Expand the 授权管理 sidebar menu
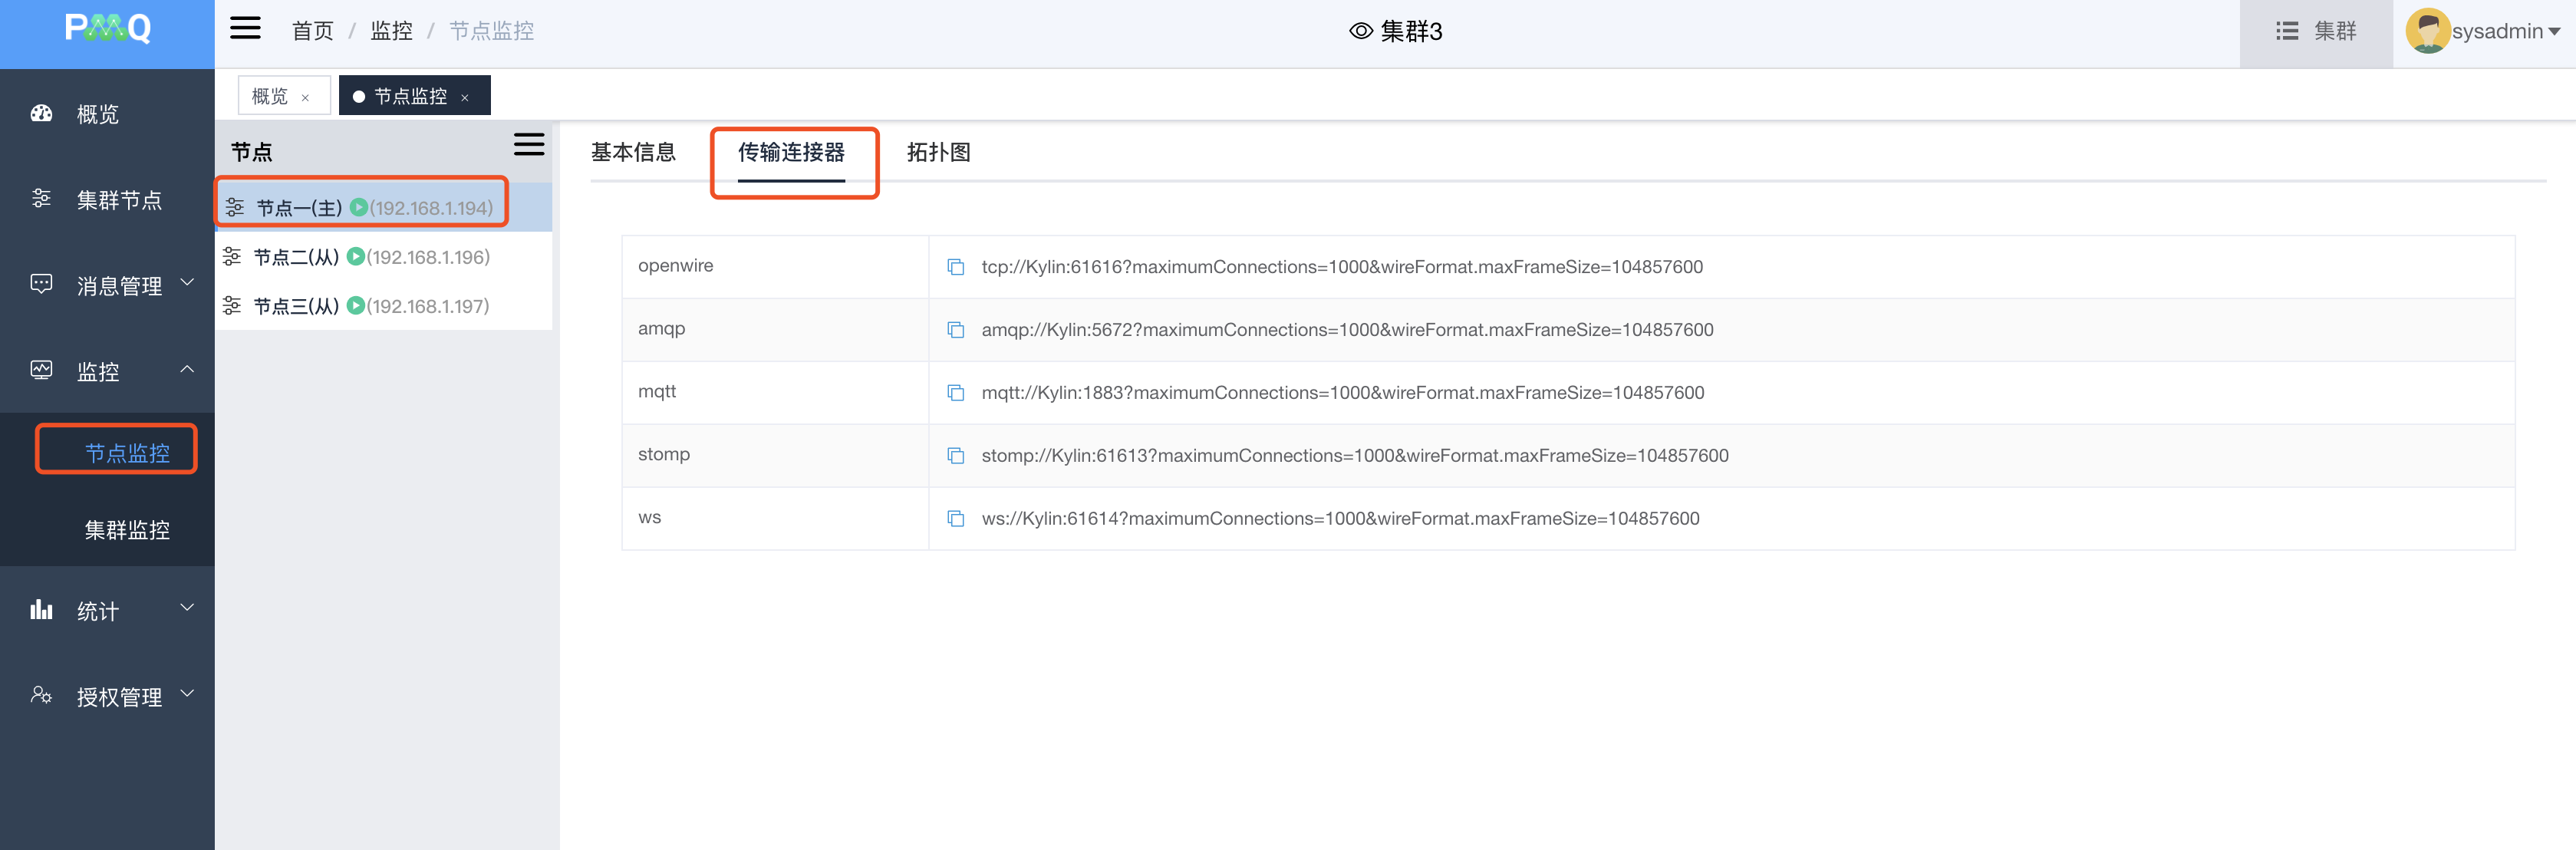The width and height of the screenshot is (2576, 850). point(118,696)
